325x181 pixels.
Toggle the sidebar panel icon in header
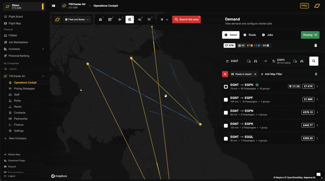coord(54,6)
